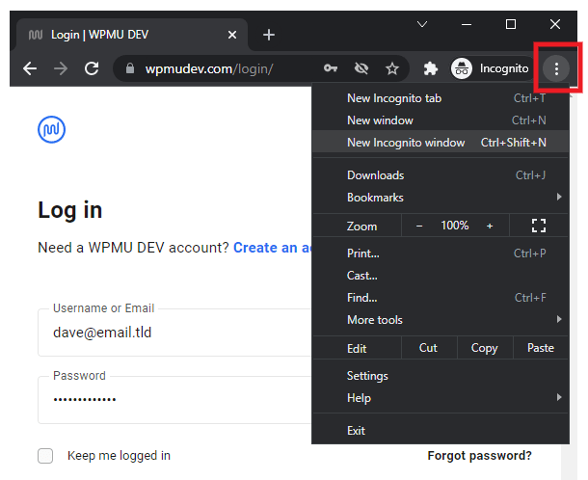View site info via the padlock icon

point(130,68)
